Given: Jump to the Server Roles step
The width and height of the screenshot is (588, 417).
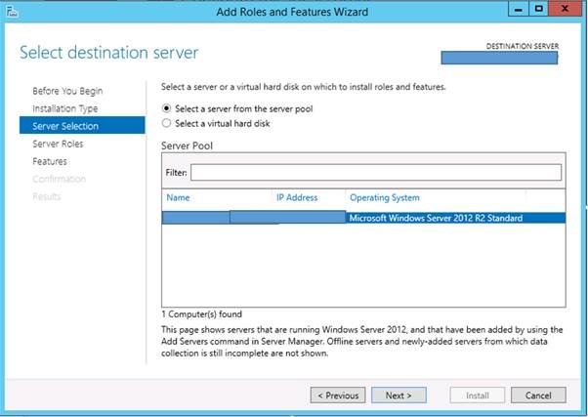Looking at the screenshot, I should tap(58, 144).
